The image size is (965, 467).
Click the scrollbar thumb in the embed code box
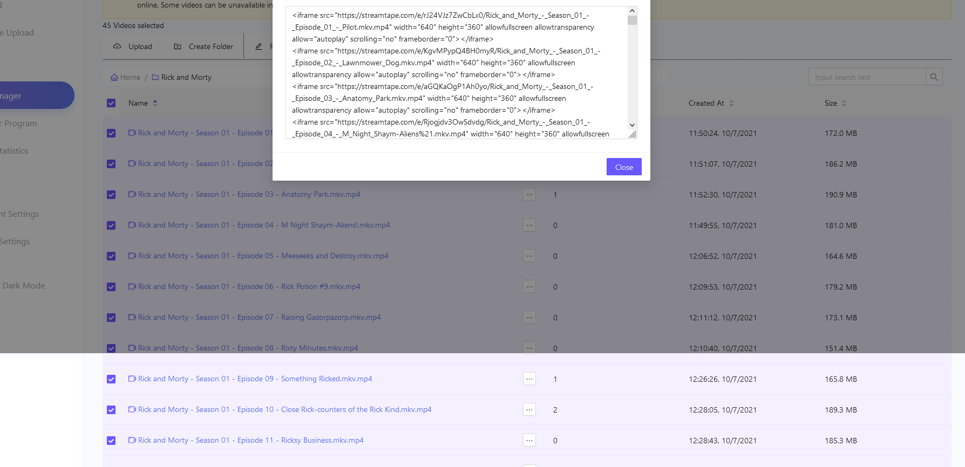(x=633, y=20)
